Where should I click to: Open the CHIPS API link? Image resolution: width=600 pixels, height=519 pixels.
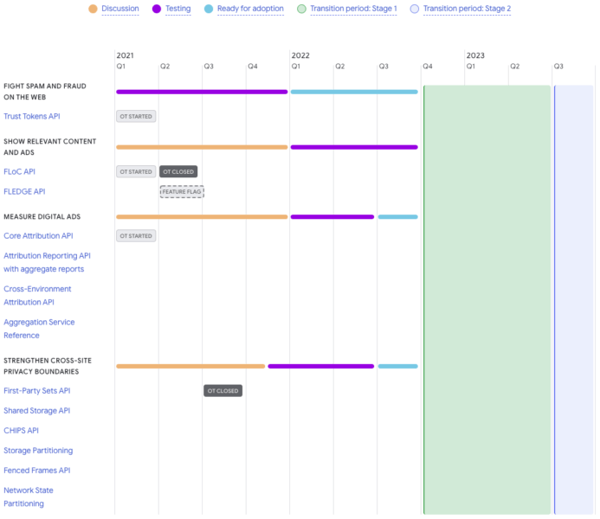(x=21, y=431)
